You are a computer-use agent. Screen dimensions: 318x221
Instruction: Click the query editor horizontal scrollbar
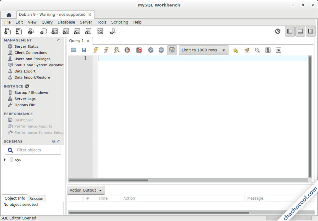click(x=109, y=180)
